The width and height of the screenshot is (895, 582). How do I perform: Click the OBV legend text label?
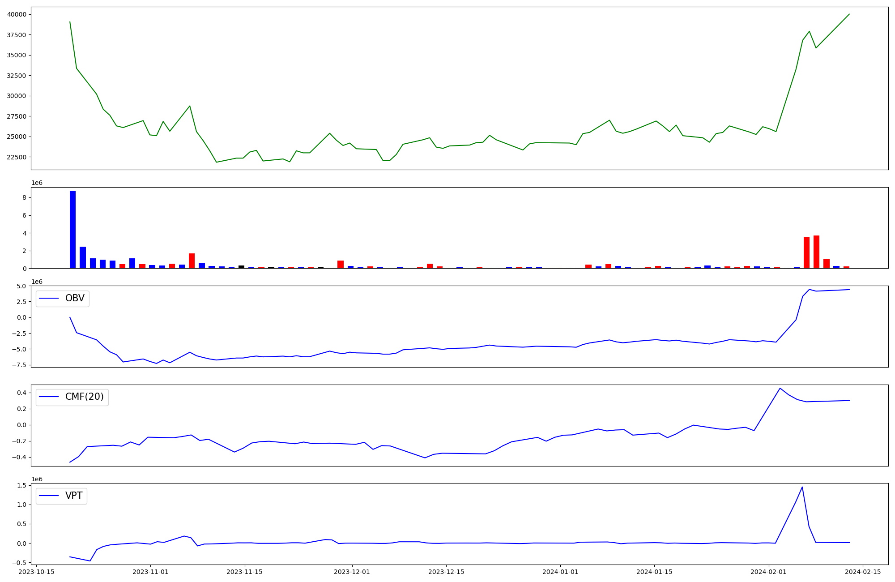tap(75, 298)
